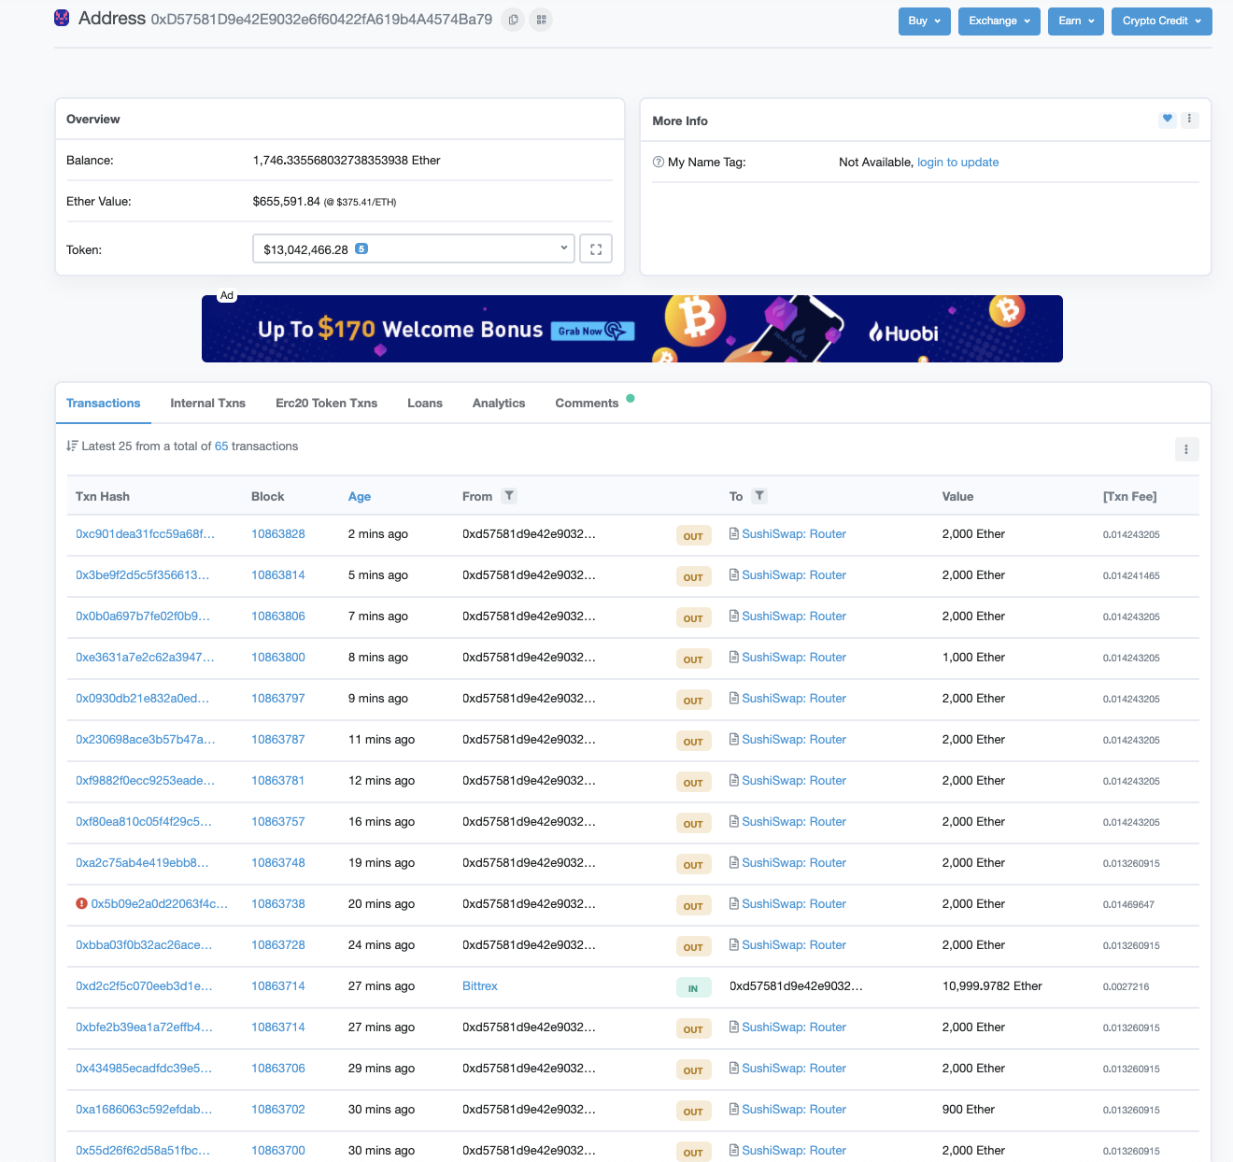This screenshot has height=1162, width=1233.
Task: Click the IN badge on Bittrex row
Action: point(693,987)
